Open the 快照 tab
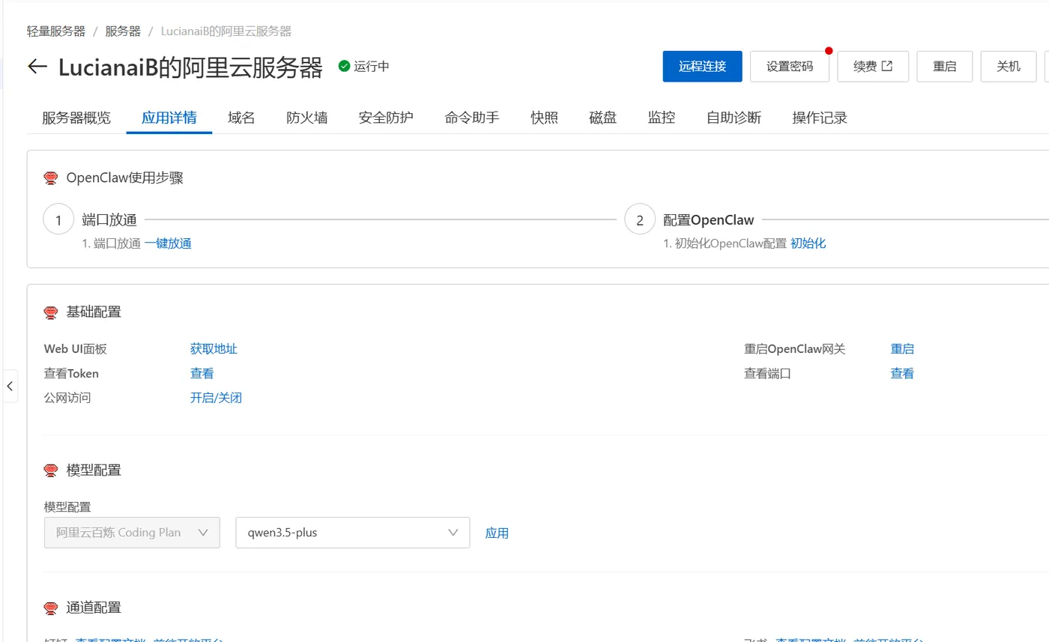Screen dimensions: 1049x642 pyautogui.click(x=545, y=118)
